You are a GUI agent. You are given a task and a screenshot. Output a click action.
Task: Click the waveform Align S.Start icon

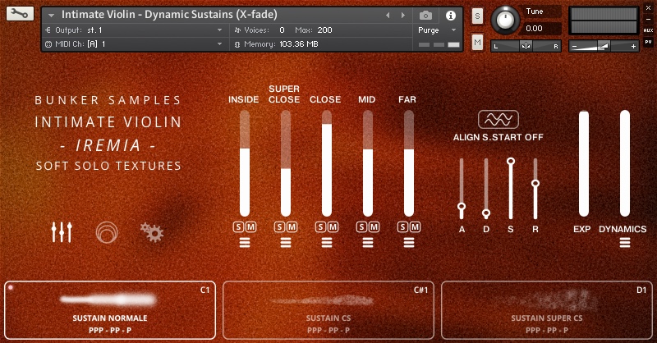498,120
